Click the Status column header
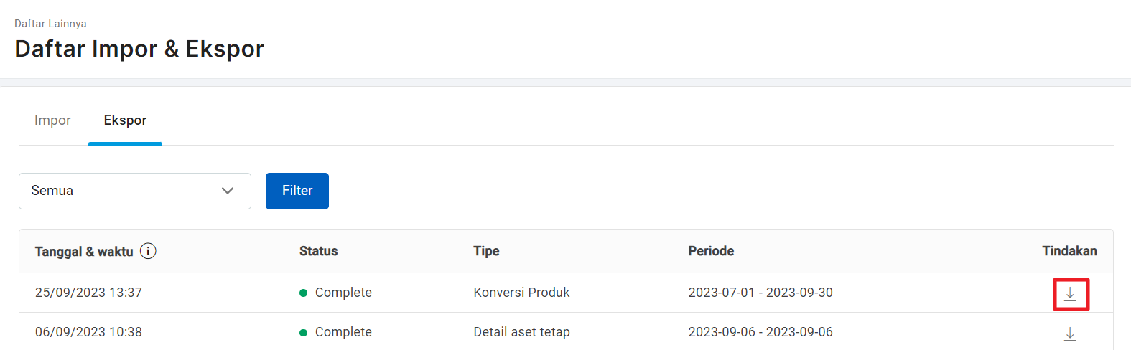 [318, 251]
